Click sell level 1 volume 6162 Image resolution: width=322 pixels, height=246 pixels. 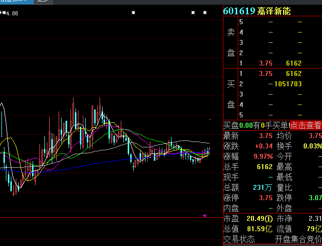[x=294, y=63]
